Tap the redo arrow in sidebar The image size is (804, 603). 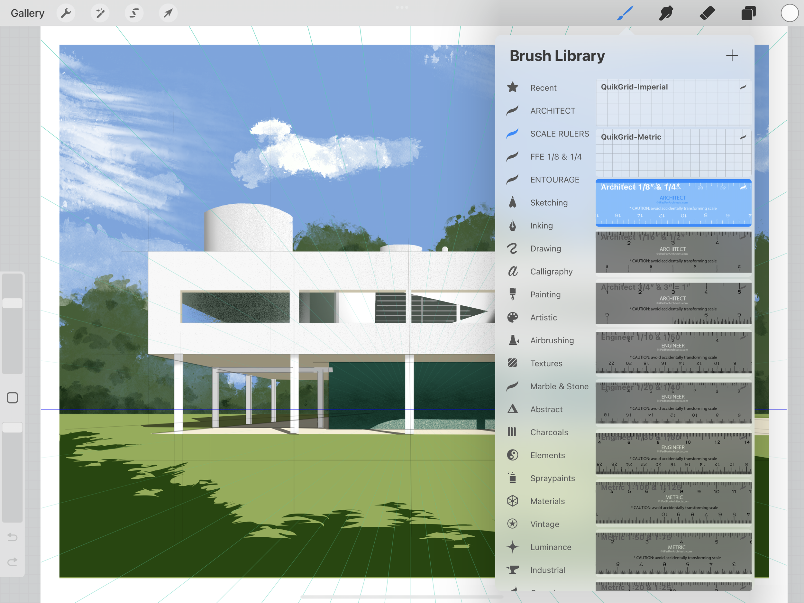(12, 562)
